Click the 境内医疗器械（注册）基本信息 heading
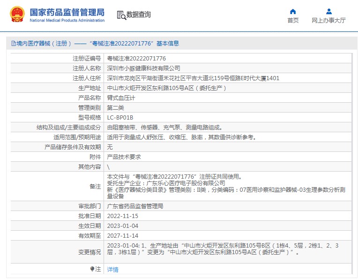The height and width of the screenshot is (279, 358). coord(97,44)
